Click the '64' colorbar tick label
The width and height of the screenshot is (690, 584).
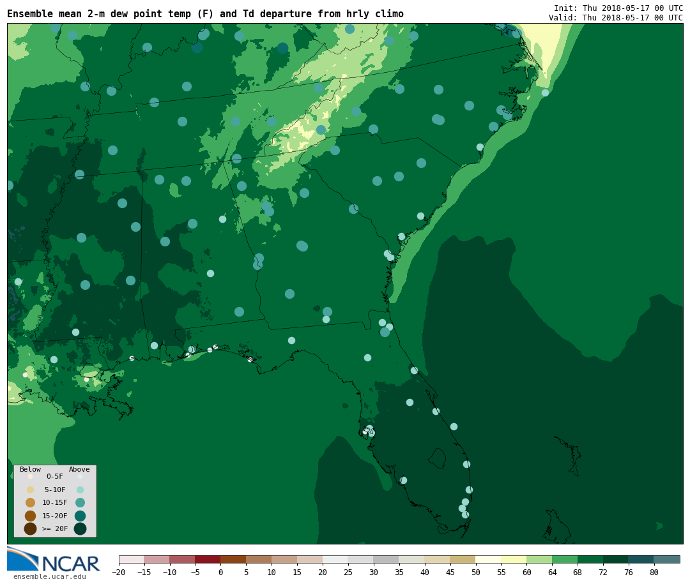tap(552, 572)
